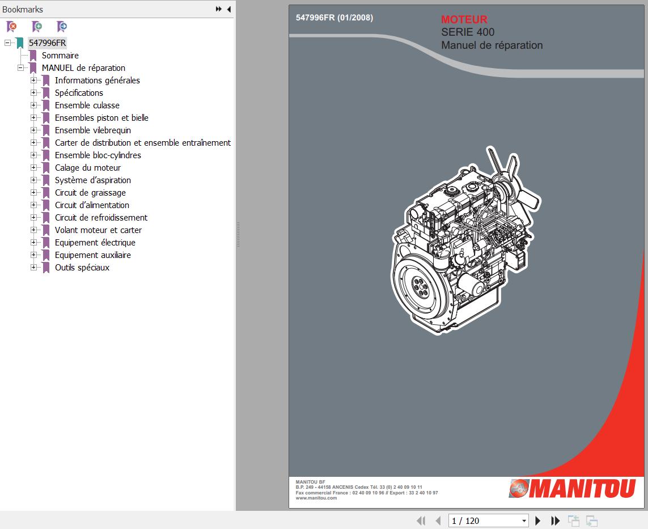
Task: Open Circuit d'alimentation bookmark
Action: pyautogui.click(x=92, y=205)
